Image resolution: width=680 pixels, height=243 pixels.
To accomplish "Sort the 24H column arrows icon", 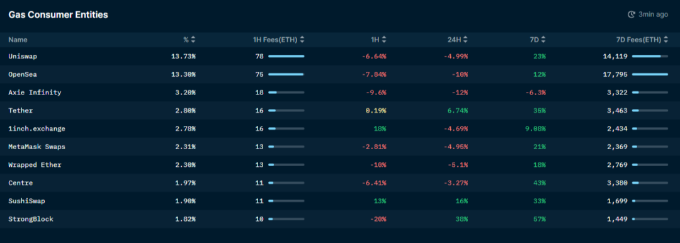I will [x=465, y=40].
